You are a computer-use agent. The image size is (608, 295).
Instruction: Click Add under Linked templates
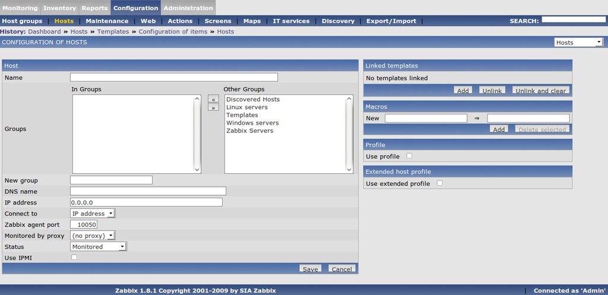click(463, 90)
